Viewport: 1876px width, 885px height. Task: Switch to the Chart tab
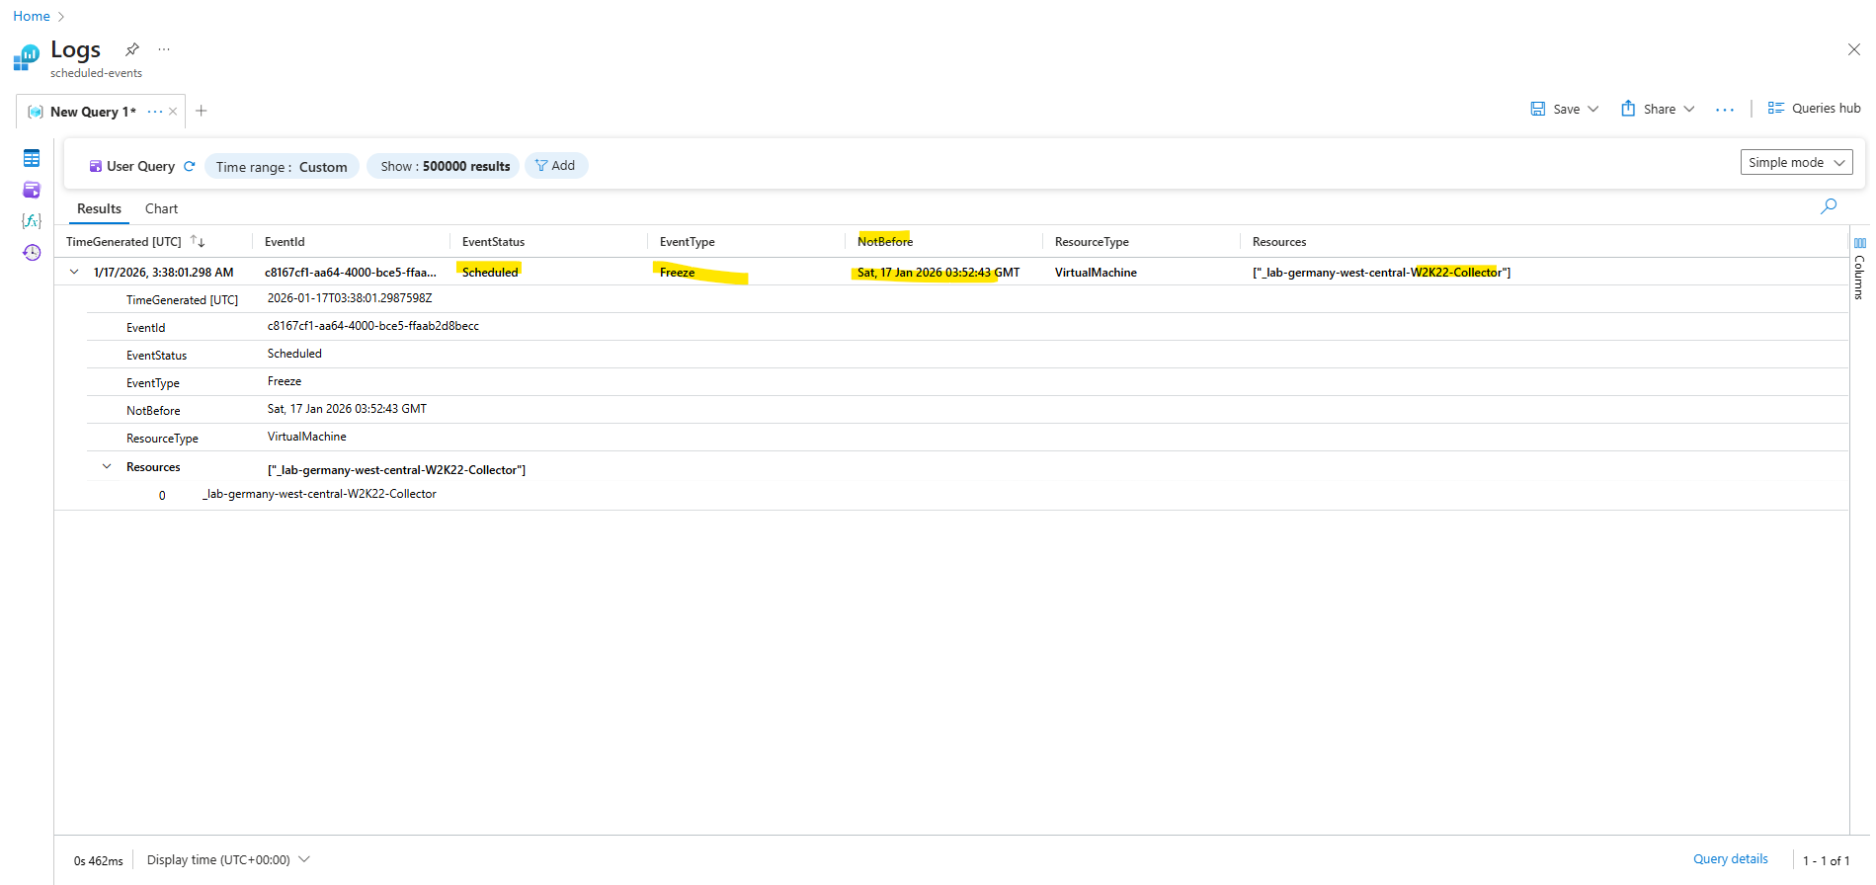tap(161, 208)
